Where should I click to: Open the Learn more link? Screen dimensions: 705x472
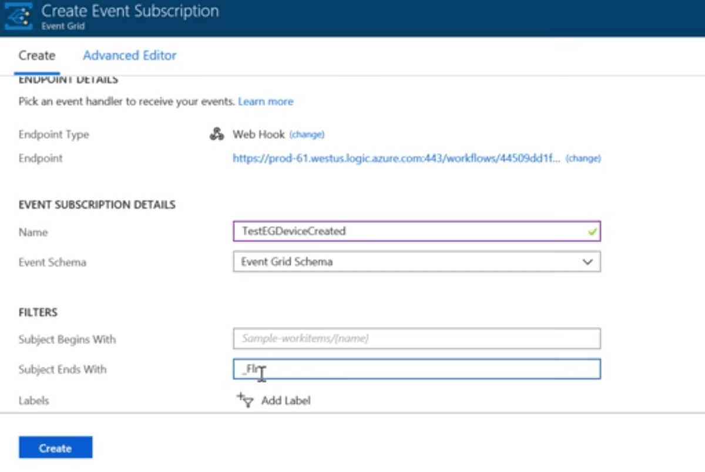click(x=266, y=102)
